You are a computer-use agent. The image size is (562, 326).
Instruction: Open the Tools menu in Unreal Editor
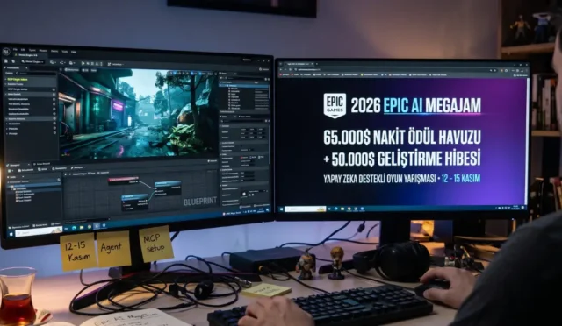click(x=64, y=52)
